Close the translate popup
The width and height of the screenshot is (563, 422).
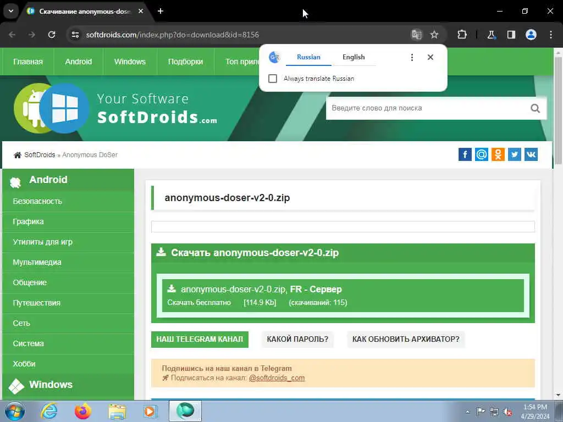pyautogui.click(x=430, y=57)
